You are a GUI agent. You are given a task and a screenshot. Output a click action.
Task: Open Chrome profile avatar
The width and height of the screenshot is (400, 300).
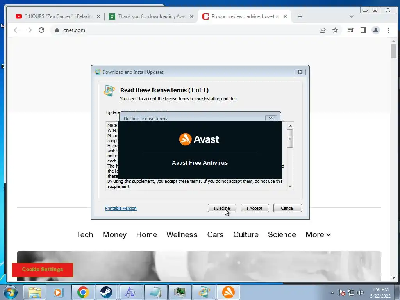[376, 30]
